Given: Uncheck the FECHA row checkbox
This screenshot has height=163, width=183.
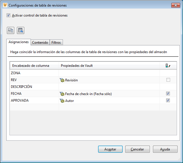Looking at the screenshot, I should coord(168,94).
